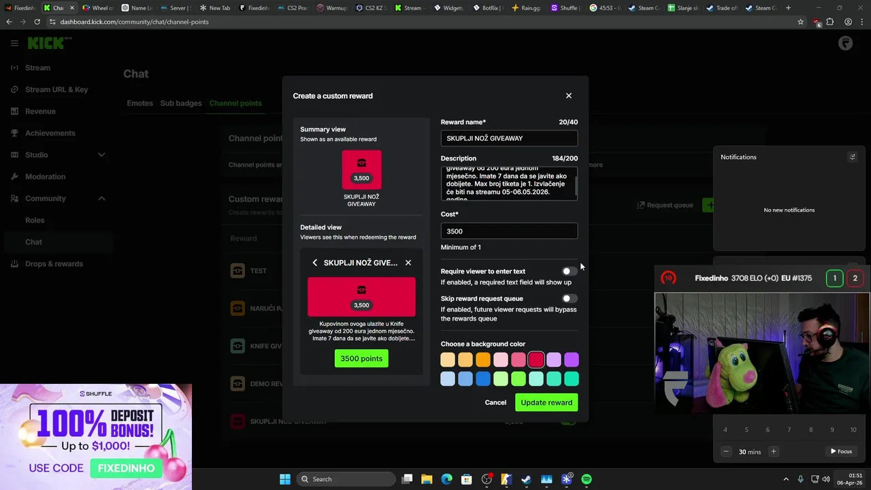Switch to the Emotes tab
Screen dimensions: 871x490
[139, 103]
